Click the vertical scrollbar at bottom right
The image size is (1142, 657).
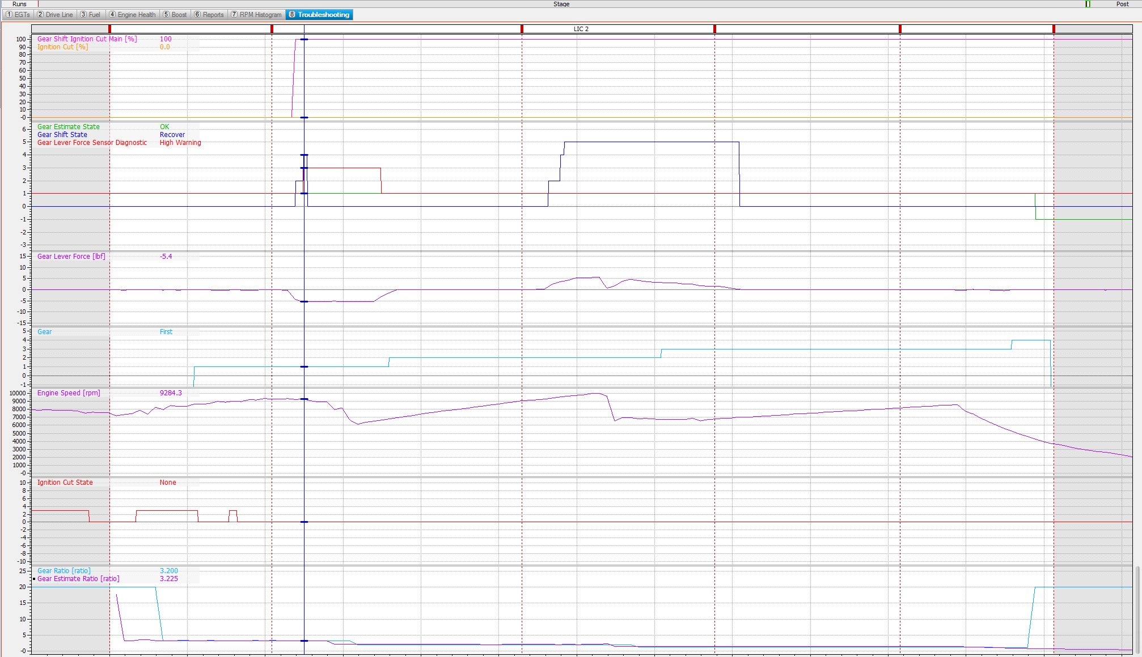[x=1137, y=609]
